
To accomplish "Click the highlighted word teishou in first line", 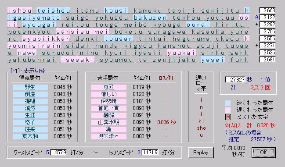I will (x=54, y=11).
